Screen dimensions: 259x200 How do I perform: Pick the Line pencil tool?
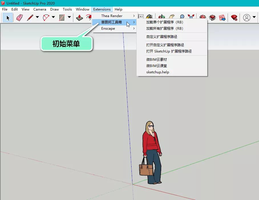coord(30,17)
